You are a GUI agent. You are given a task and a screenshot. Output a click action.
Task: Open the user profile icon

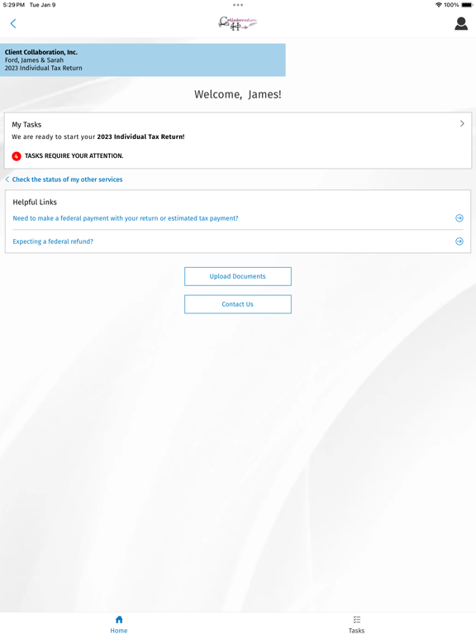point(461,23)
